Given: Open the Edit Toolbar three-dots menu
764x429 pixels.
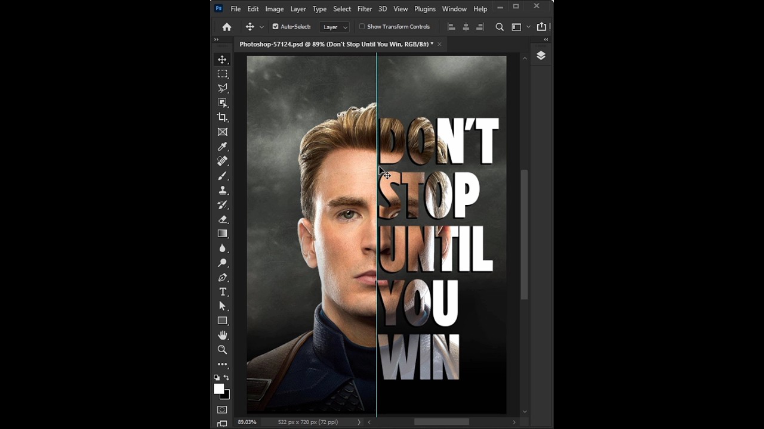Looking at the screenshot, I should 222,364.
